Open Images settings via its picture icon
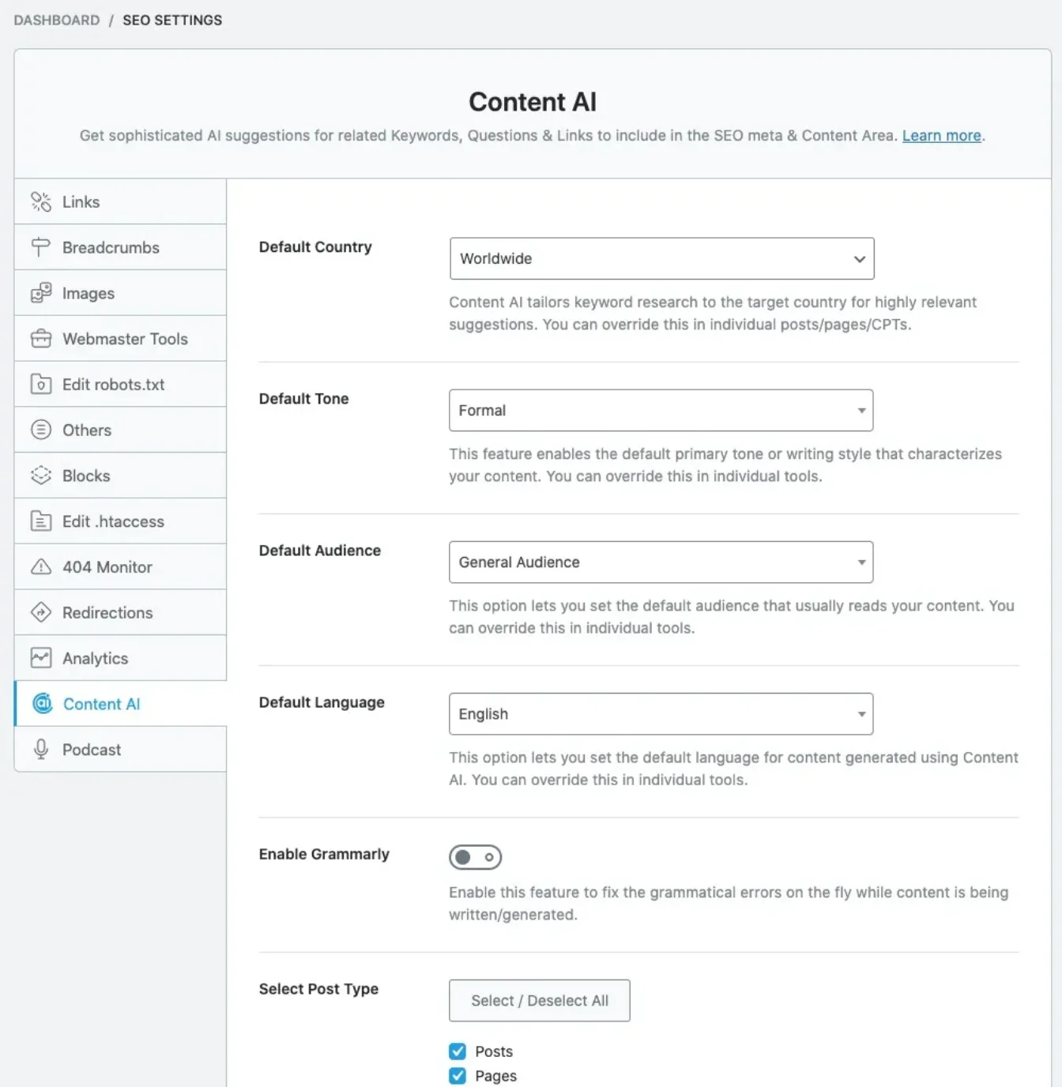The image size is (1062, 1087). pos(41,293)
